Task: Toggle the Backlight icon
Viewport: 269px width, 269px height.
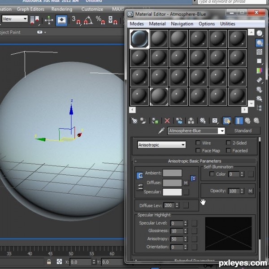Action: [x=259, y=43]
